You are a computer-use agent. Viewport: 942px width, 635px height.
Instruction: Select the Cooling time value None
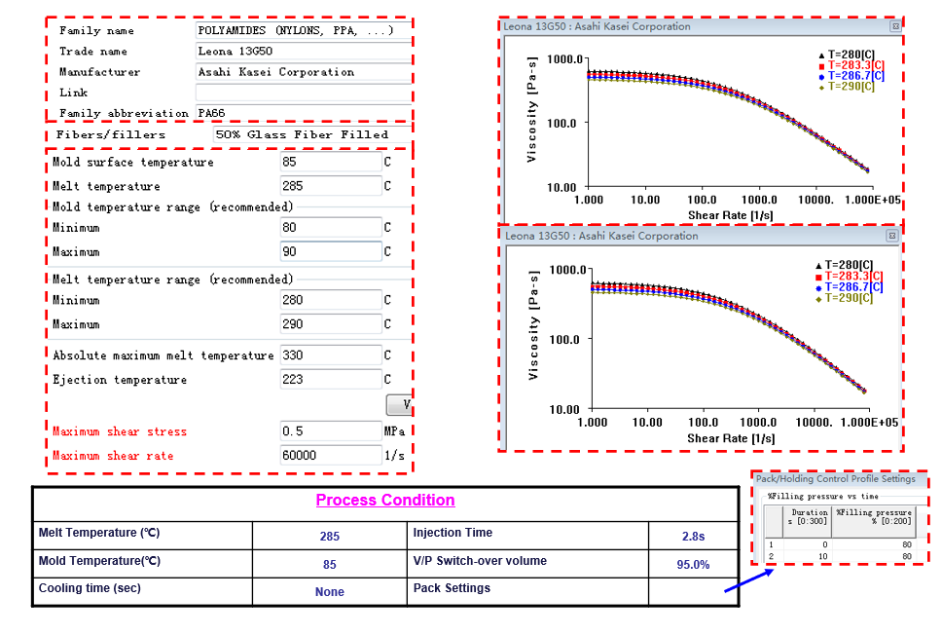(330, 592)
